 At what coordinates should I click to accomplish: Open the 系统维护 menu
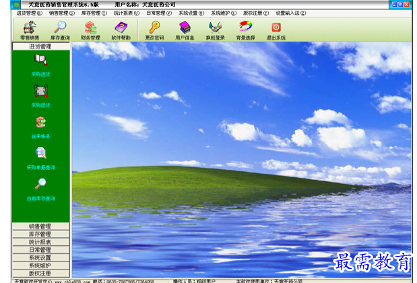click(x=224, y=13)
